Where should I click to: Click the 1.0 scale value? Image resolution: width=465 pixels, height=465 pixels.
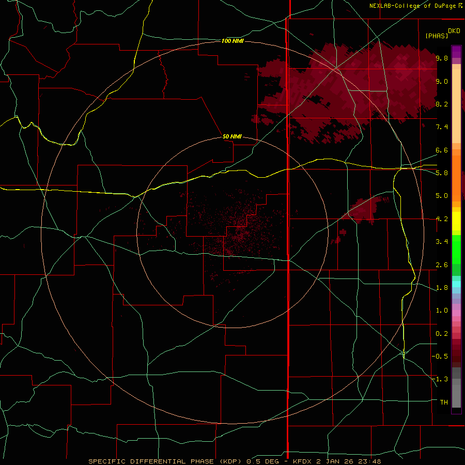[x=442, y=311]
